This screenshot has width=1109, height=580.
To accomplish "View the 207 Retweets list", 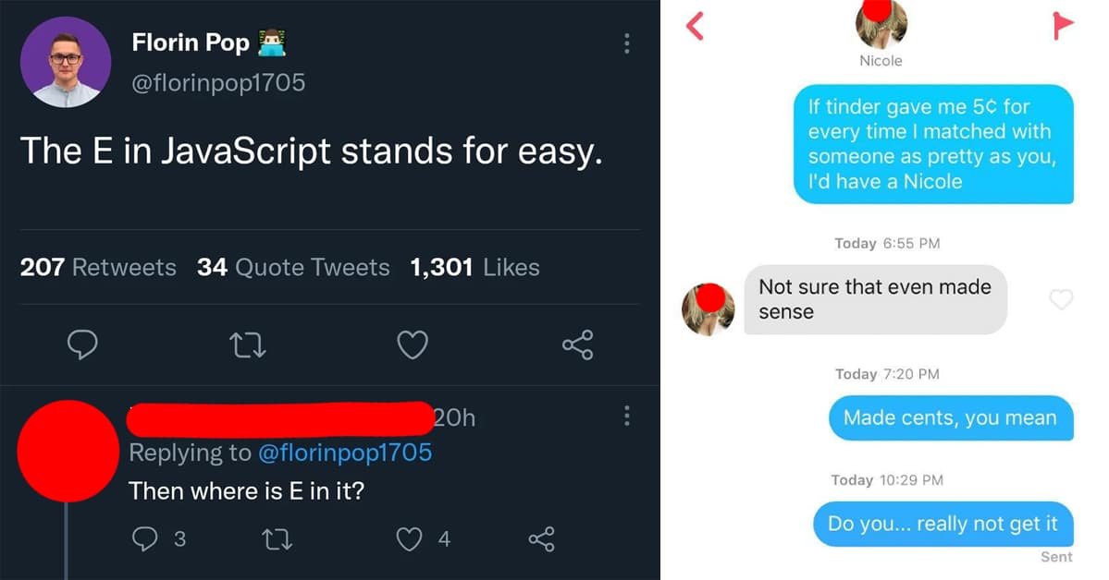I will click(98, 267).
